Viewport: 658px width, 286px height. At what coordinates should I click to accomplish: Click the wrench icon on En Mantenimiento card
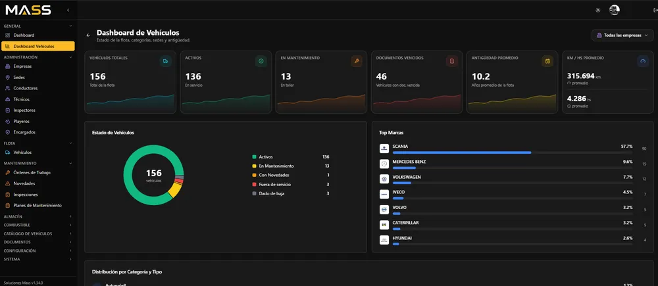click(356, 61)
